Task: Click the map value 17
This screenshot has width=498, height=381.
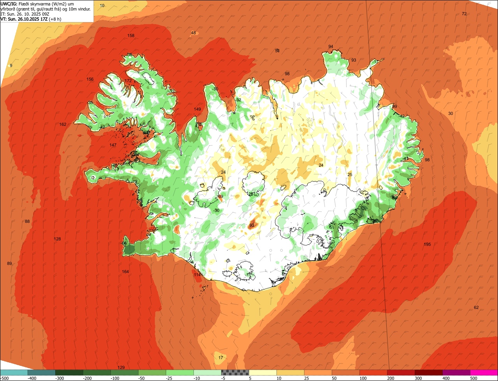Action: tap(221, 358)
